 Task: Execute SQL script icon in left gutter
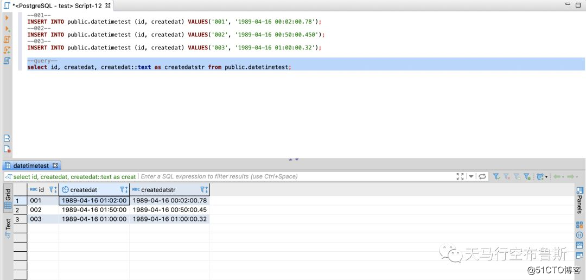coord(7,39)
